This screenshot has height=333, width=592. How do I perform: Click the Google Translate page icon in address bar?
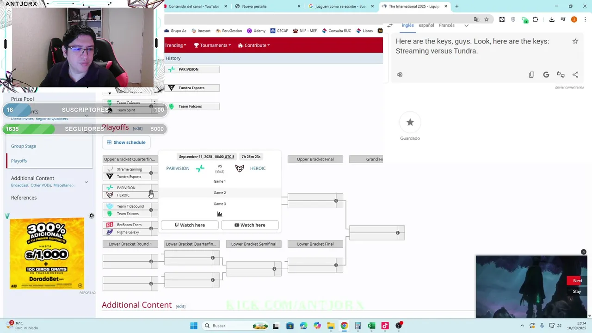[x=477, y=19]
